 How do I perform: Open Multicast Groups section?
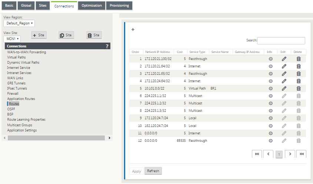[20, 125]
